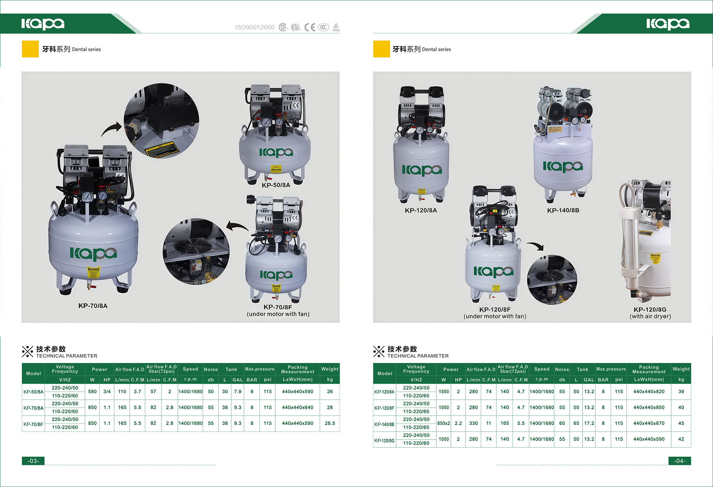Click the Kapa logo at top left

tap(43, 24)
